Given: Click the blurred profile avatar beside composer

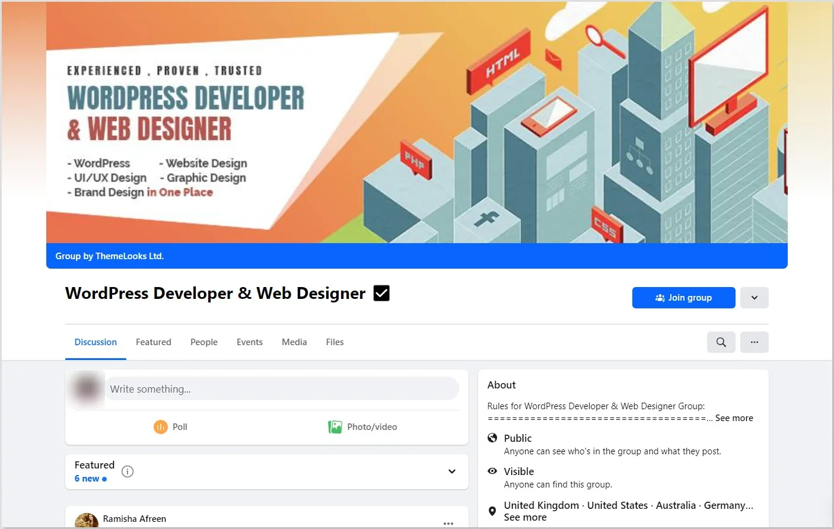Looking at the screenshot, I should (x=87, y=389).
